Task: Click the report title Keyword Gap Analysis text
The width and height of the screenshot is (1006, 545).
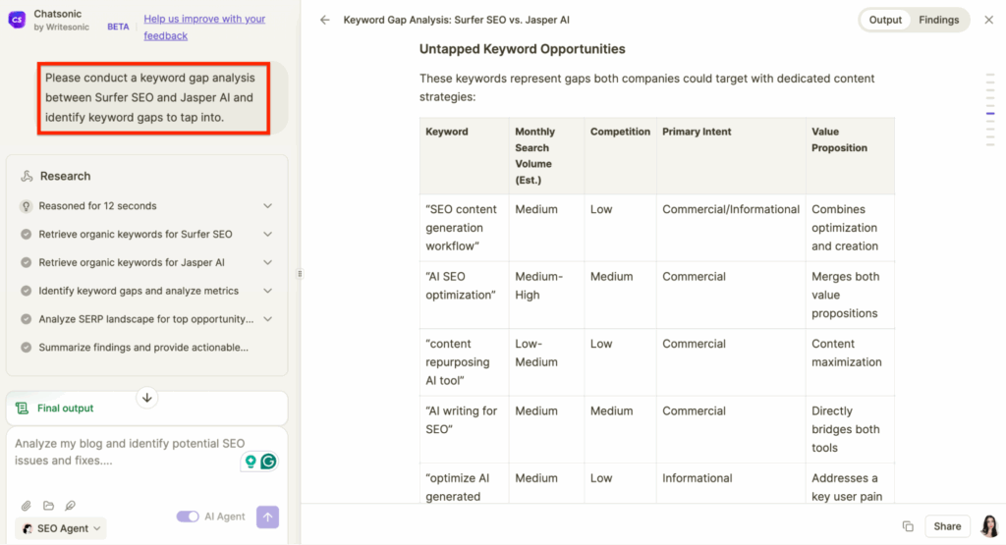Action: (456, 20)
